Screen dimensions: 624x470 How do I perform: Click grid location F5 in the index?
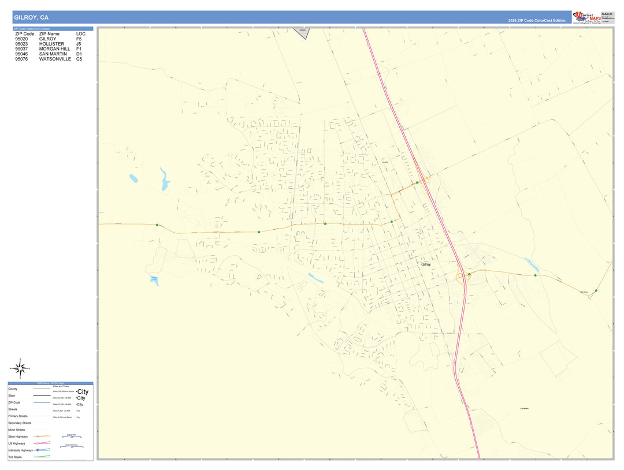[79, 39]
